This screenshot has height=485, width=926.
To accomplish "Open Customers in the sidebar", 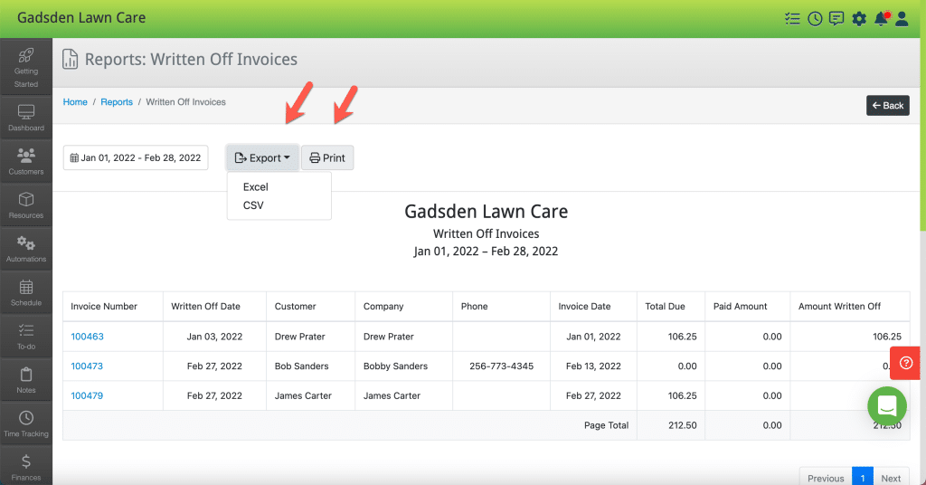I will tap(26, 161).
